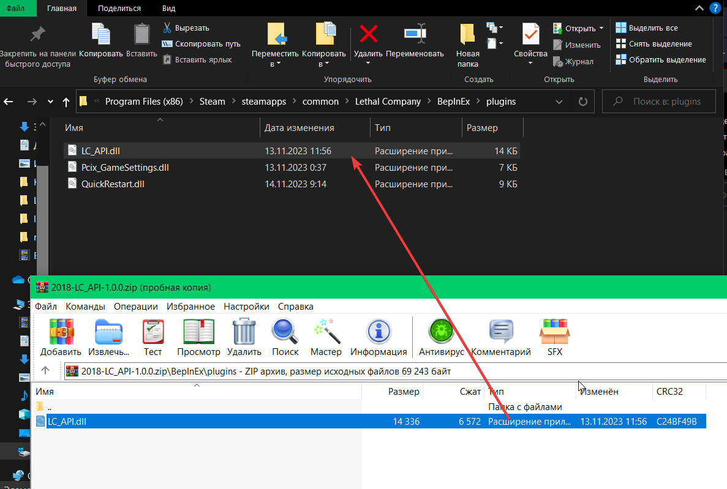This screenshot has height=489, width=727.
Task: Launch the Wizard (Мастер) tool
Action: [x=326, y=332]
